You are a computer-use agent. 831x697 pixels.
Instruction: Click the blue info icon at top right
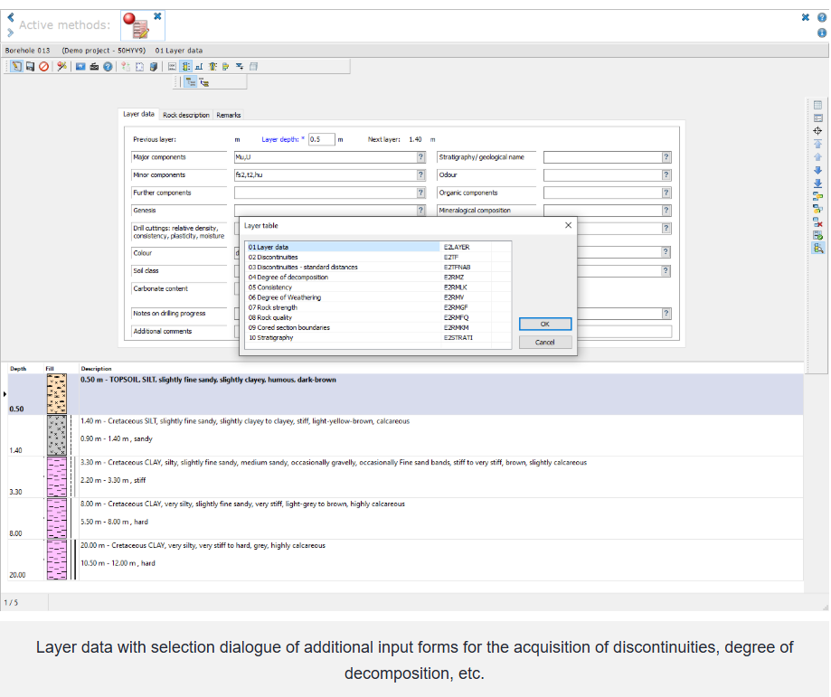(x=821, y=33)
